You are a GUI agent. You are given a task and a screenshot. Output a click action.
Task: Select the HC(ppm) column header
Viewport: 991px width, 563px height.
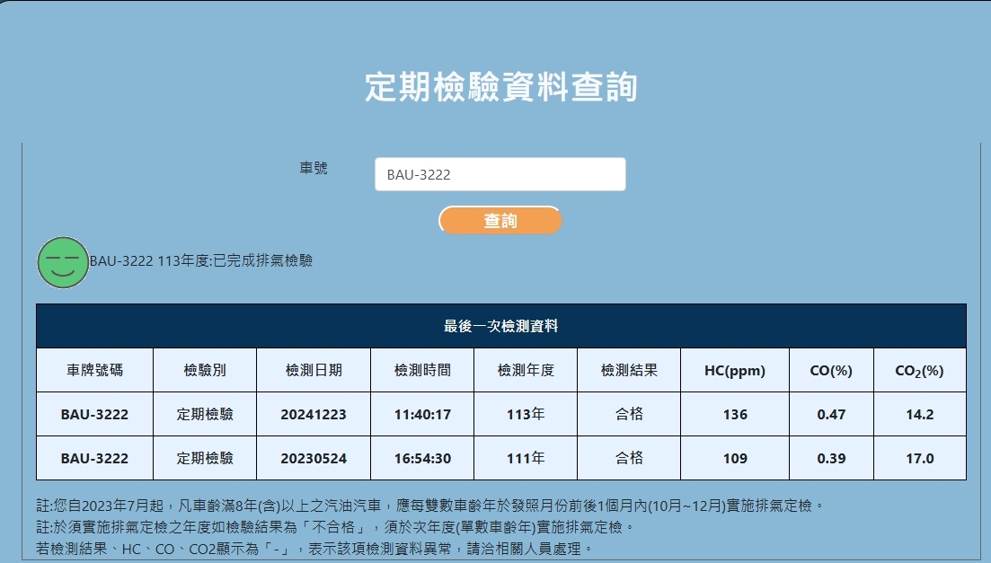point(734,370)
